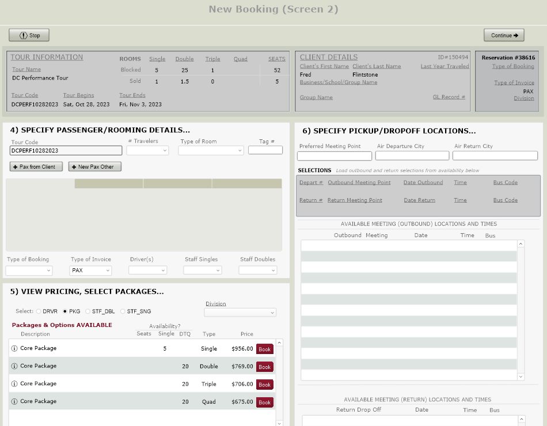547x426 pixels.
Task: Click Client's Last Name label
Action: coord(377,66)
